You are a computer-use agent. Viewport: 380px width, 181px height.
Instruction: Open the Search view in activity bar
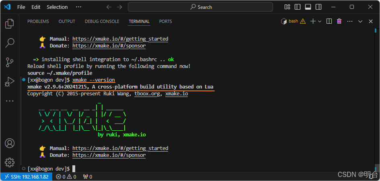click(x=10, y=43)
